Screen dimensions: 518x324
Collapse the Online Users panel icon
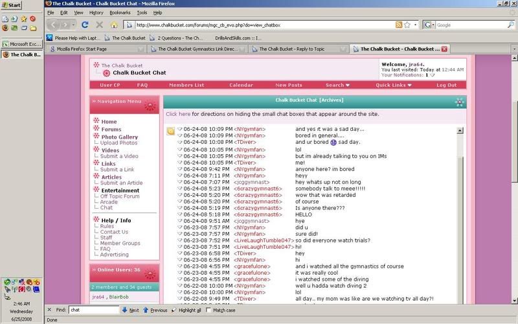click(x=150, y=274)
